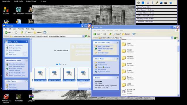Open the Favorites menu in Textures window
The width and height of the screenshot is (187, 105).
(21, 29)
